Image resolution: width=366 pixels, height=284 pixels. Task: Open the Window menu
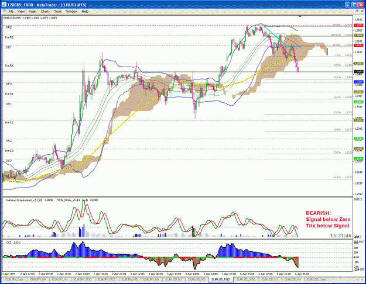click(71, 11)
